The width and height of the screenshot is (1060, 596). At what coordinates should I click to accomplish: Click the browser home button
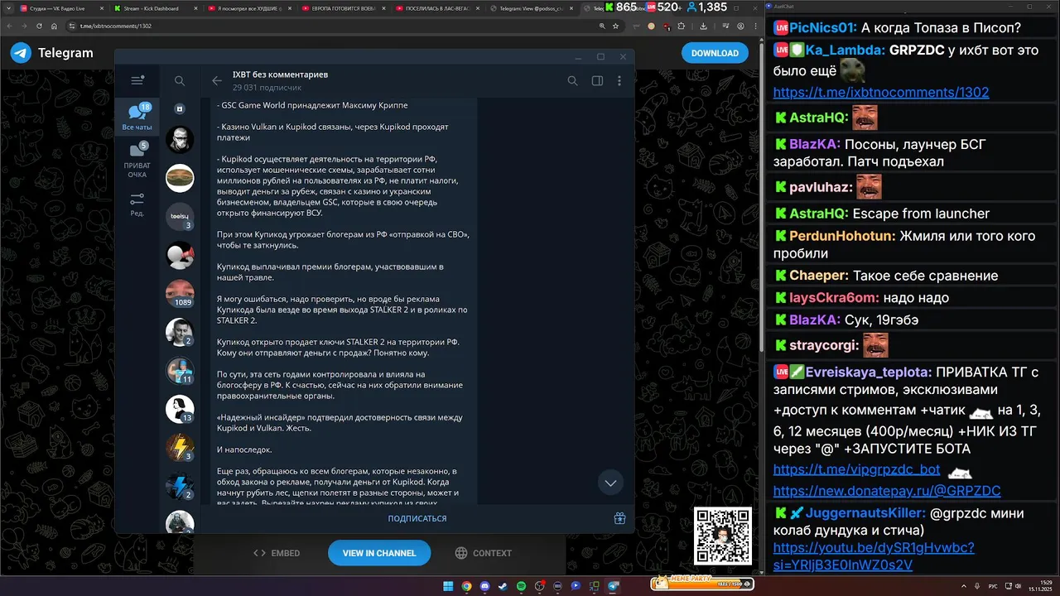[55, 26]
